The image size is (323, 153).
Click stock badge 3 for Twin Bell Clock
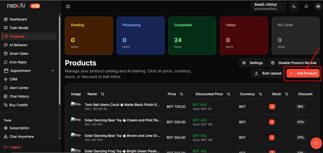pyautogui.click(x=272, y=107)
